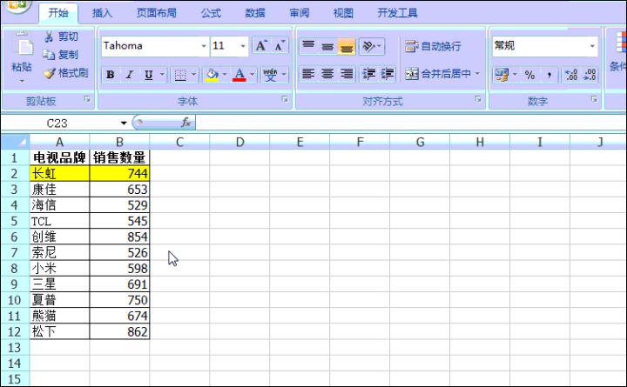Click decrease decimal icon
627x387 pixels.
pos(590,75)
